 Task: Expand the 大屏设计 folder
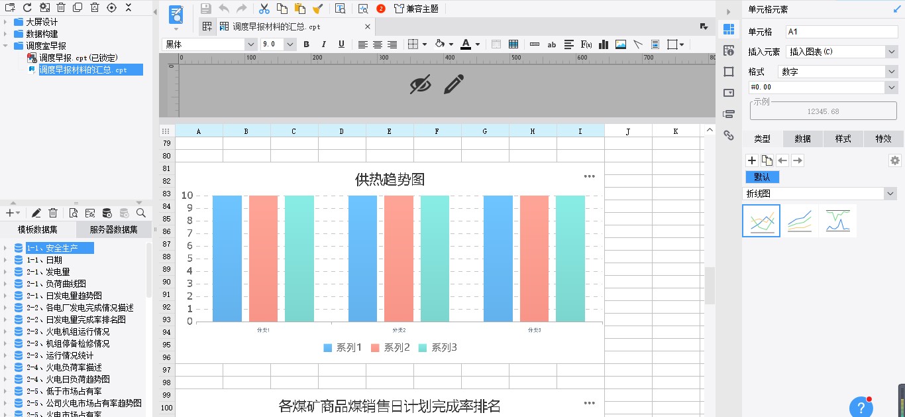pyautogui.click(x=5, y=22)
